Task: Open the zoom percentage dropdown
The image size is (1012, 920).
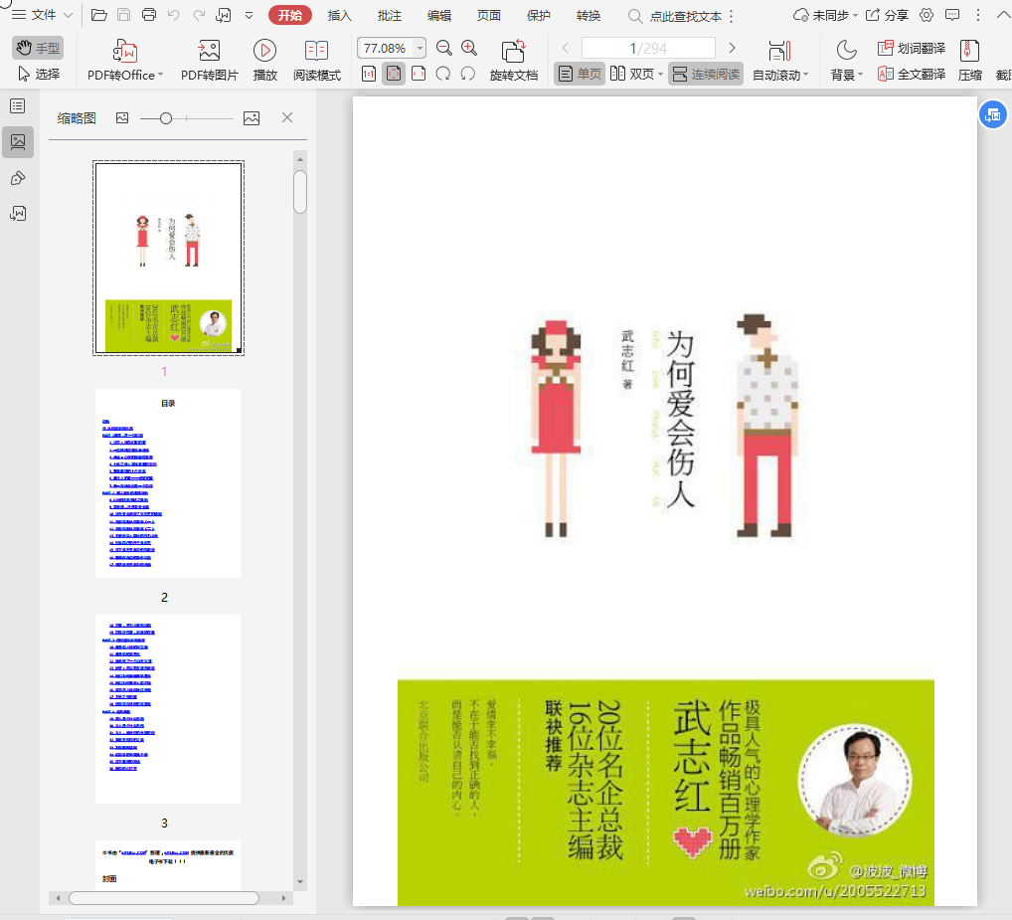Action: (x=420, y=48)
